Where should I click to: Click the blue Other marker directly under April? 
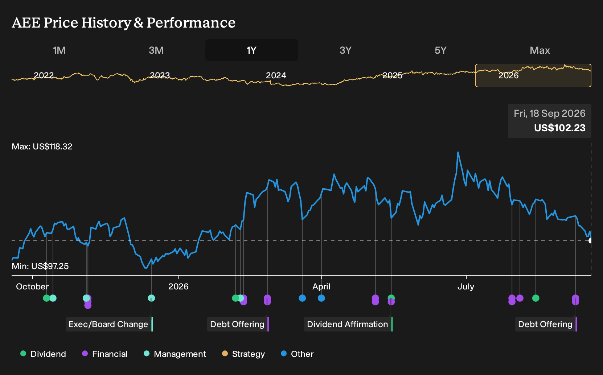point(321,298)
